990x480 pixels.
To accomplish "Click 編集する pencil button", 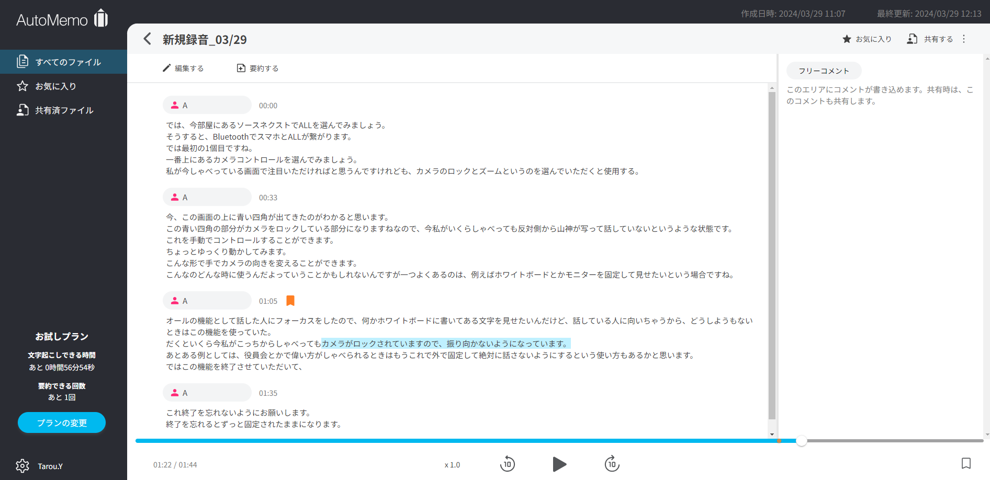I will (x=183, y=68).
